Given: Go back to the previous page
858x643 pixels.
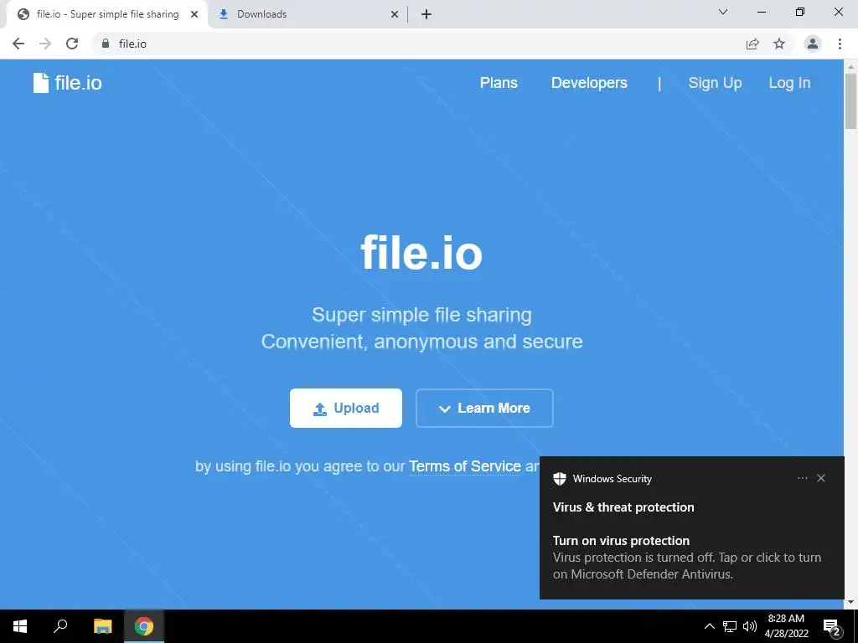Looking at the screenshot, I should click(18, 44).
